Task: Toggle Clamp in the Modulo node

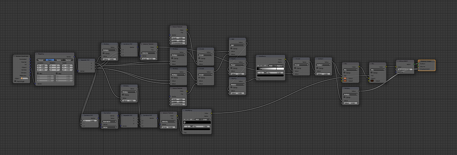Action: pos(231,87)
